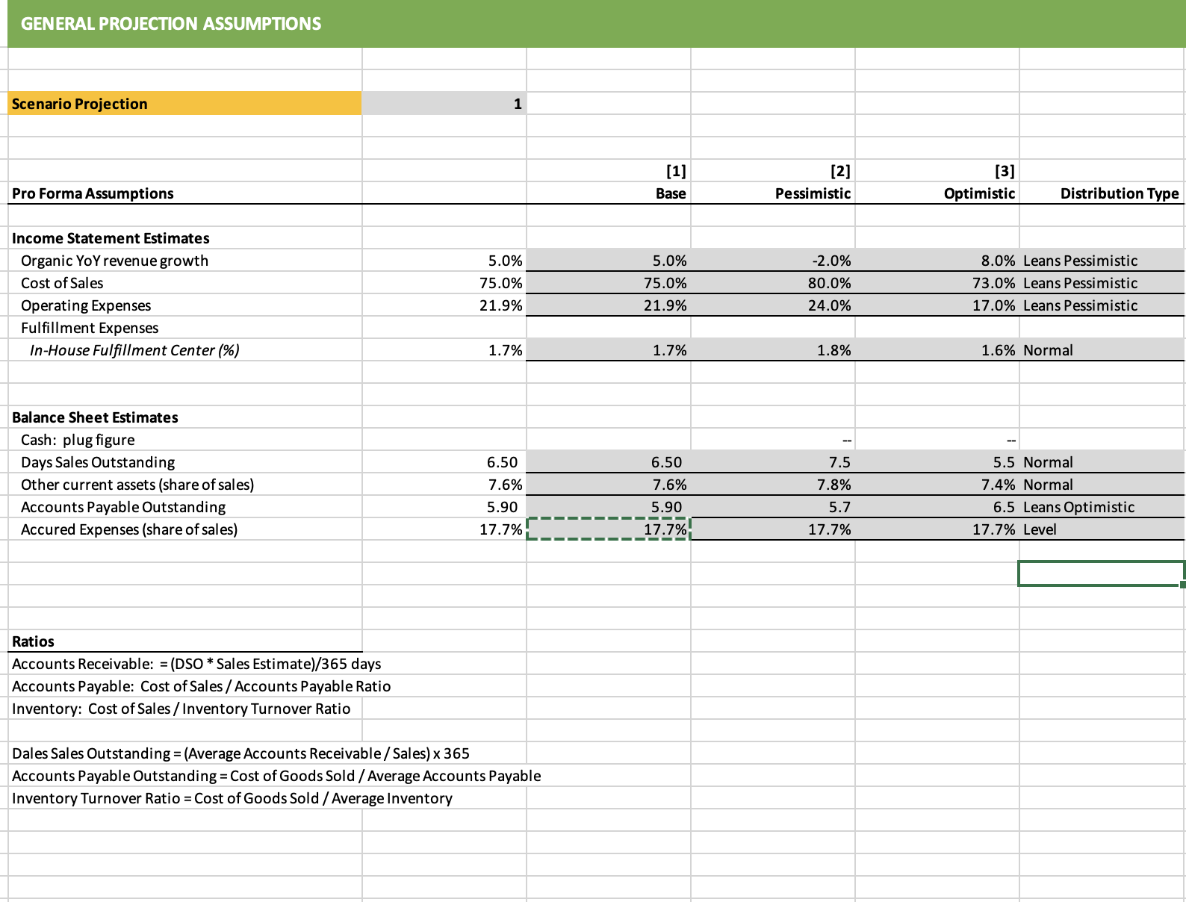Image resolution: width=1186 pixels, height=902 pixels.
Task: Select the Optimistic Accounts Payable Outstanding cell '6.5'
Action: [937, 507]
